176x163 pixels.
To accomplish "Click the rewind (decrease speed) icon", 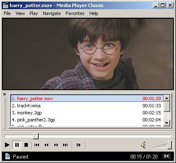I will pyautogui.click(x=46, y=145).
